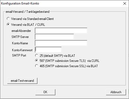The width and height of the screenshot is (129, 99).
Task: Cancel with the Abbruch button
Action: 116,92
